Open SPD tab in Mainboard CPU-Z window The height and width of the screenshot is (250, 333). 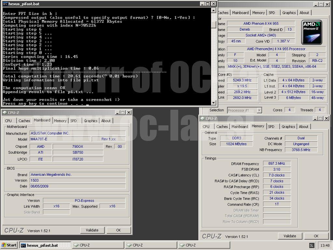point(73,121)
